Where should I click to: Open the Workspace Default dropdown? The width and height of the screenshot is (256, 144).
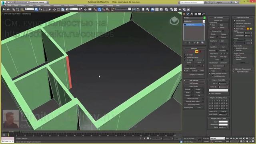[x=38, y=2]
